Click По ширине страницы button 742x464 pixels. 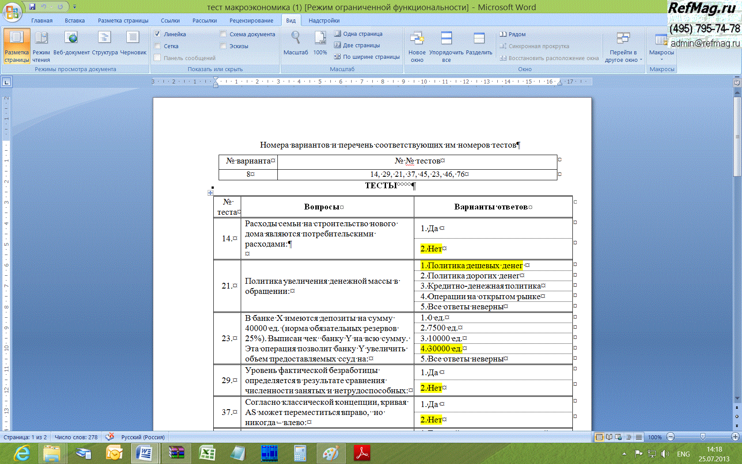[x=367, y=57]
